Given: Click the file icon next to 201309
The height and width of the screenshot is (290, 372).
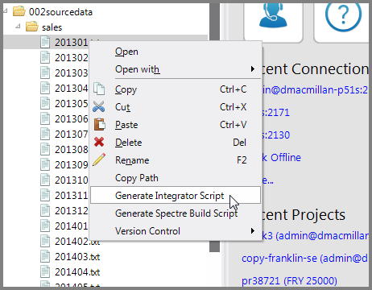Looking at the screenshot, I should 45,164.
